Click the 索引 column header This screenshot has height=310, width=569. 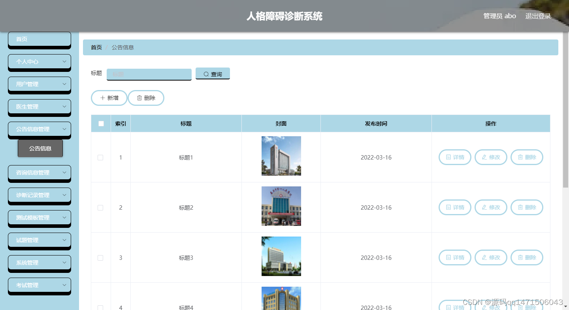[x=121, y=124]
